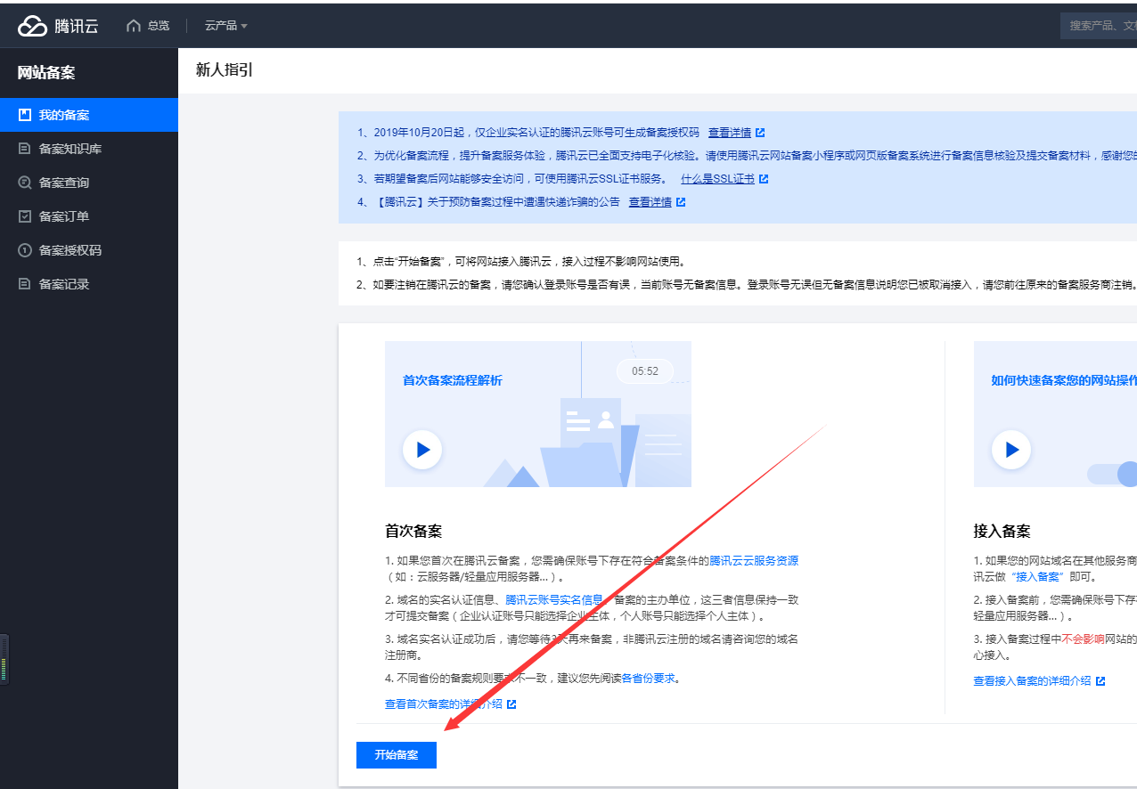Open 查看详情 link for 快递诈骗 notice
The height and width of the screenshot is (789, 1137).
[x=650, y=202]
